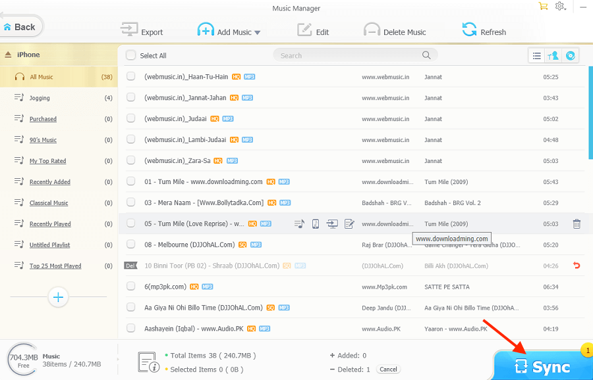The height and width of the screenshot is (380, 593).
Task: Click into the Search field
Action: (x=355, y=55)
